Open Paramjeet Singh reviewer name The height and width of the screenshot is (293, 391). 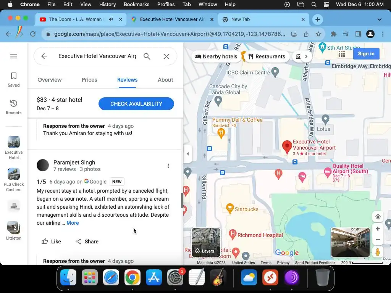[x=74, y=163]
